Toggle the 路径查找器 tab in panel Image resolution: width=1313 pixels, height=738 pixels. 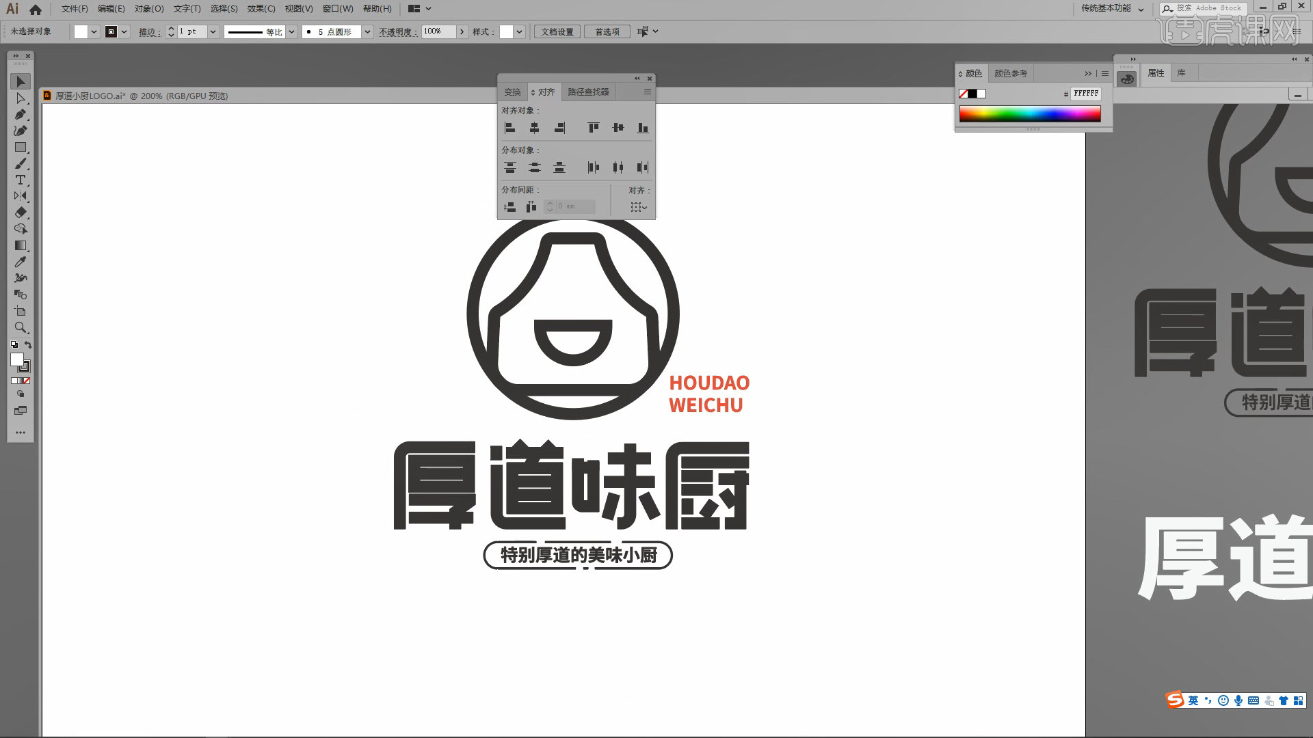coord(588,92)
